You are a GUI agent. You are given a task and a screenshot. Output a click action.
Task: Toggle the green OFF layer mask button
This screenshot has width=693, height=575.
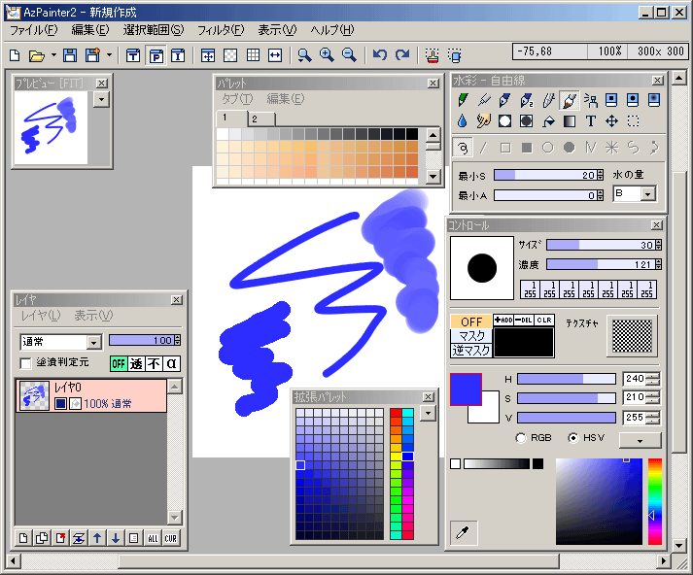pyautogui.click(x=119, y=363)
